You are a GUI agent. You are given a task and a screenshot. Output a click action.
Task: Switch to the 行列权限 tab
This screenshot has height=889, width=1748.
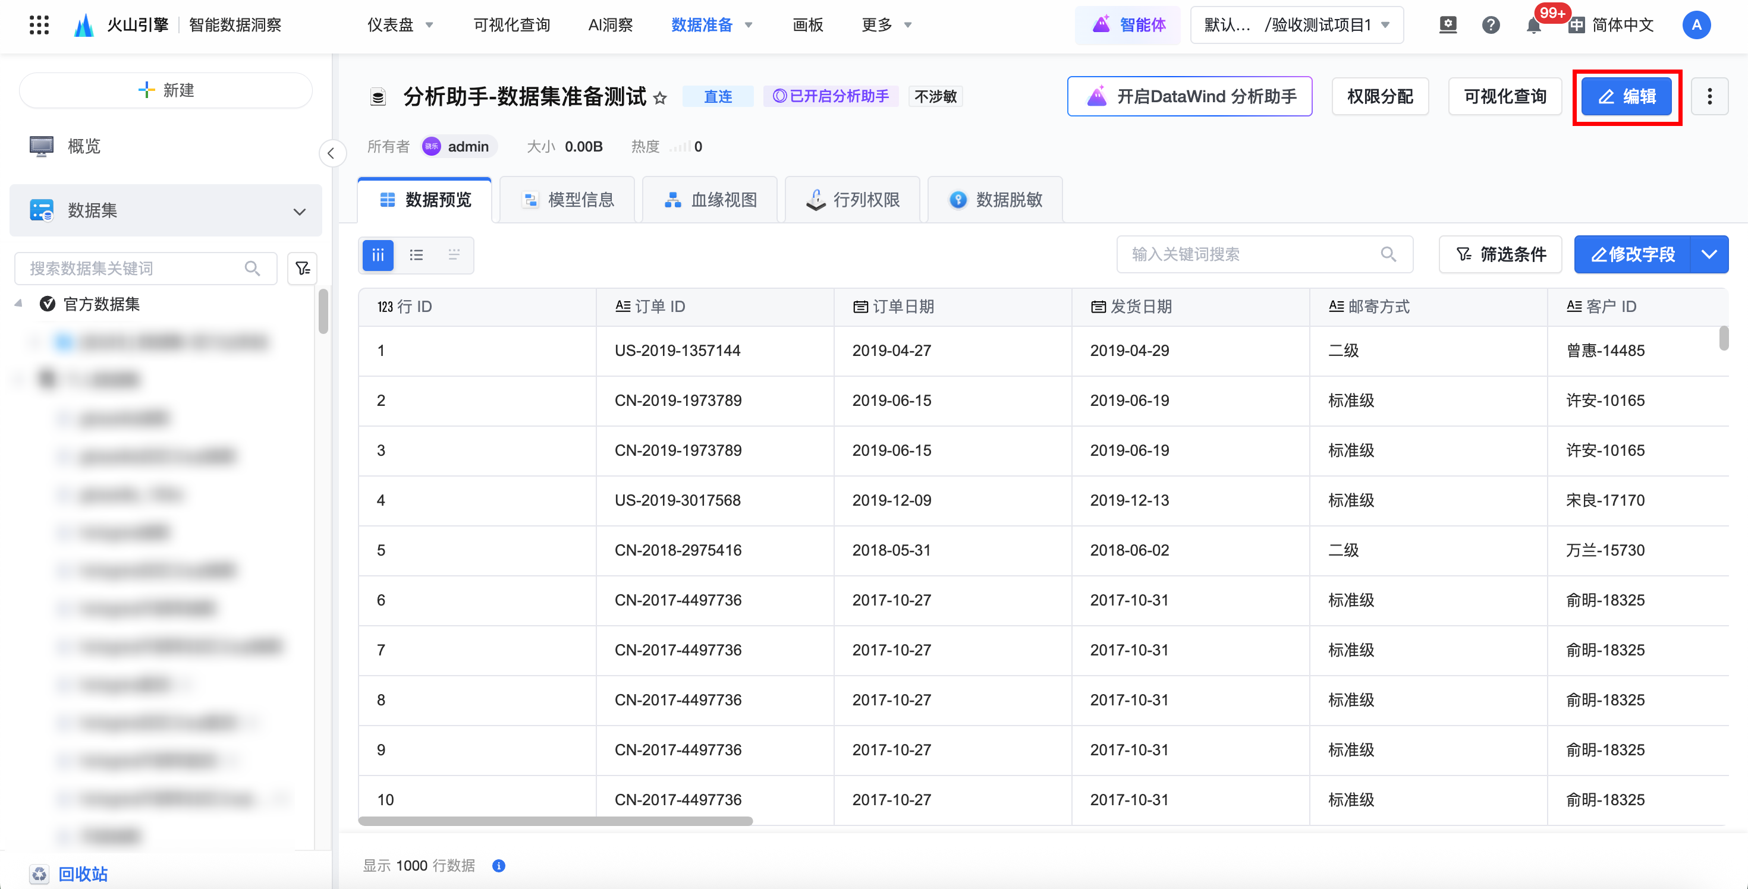(x=852, y=200)
